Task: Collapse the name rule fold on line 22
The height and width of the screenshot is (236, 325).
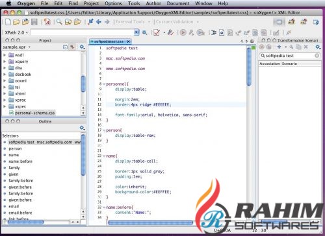Action: pos(104,156)
